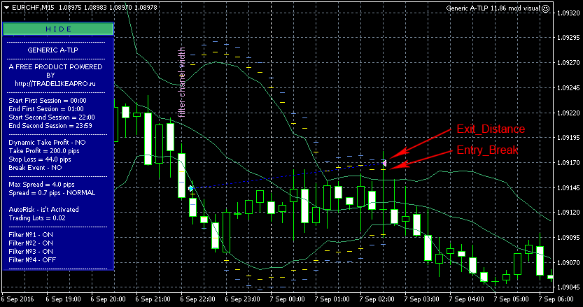The image size is (583, 307).
Task: Select the 'End First Session = 01:00' line
Action: pos(46,109)
